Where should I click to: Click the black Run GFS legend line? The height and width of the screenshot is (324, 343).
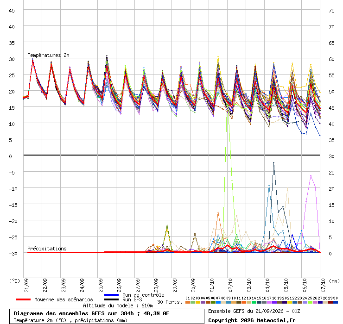(111, 299)
